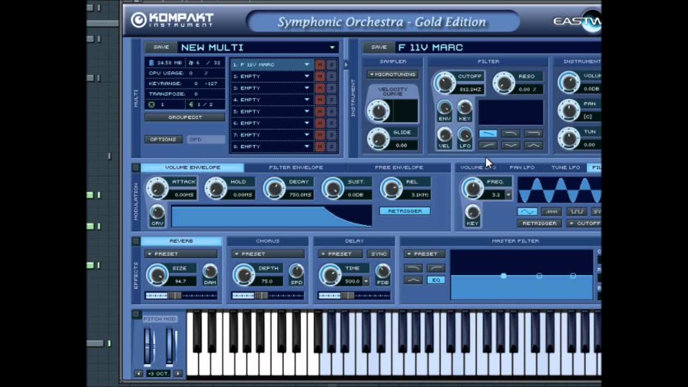Image resolution: width=688 pixels, height=387 pixels.
Task: Click the LFO KEY knob
Action: [472, 212]
